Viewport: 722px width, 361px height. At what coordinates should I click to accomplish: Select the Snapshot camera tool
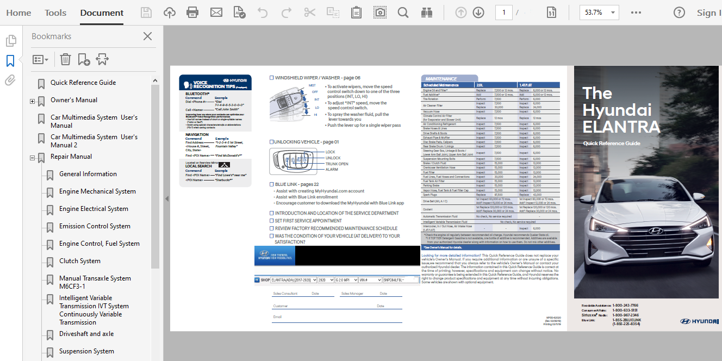pos(380,13)
